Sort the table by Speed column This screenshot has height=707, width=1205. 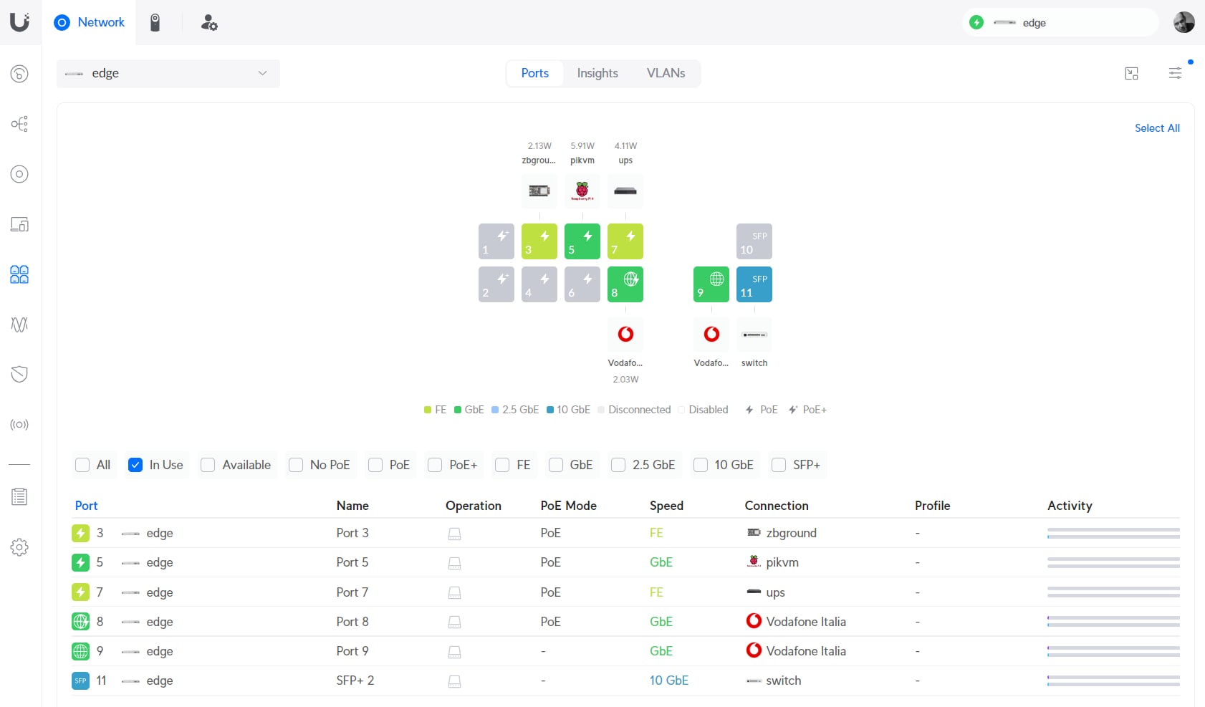coord(666,506)
